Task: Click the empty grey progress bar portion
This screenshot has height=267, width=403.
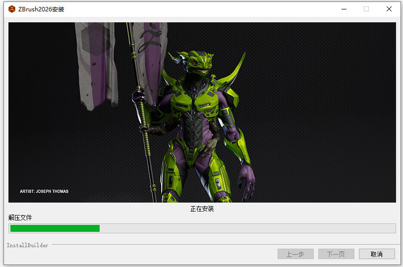Action: 248,228
